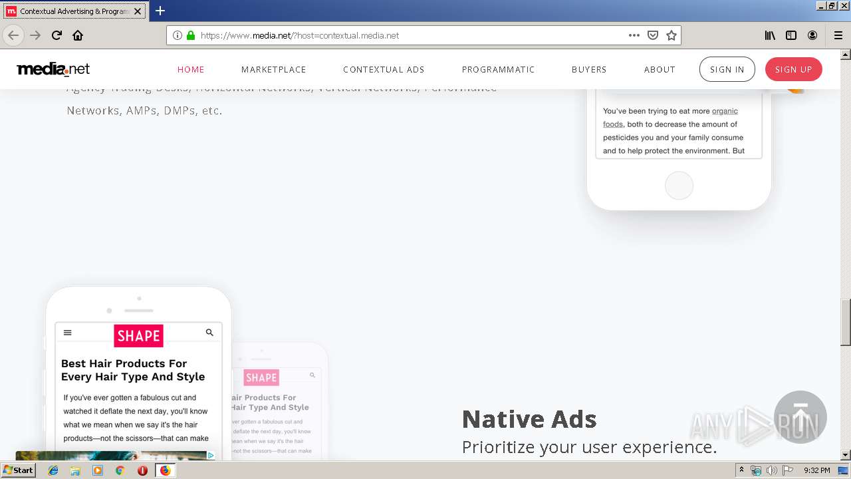Click the Action Center flag tray icon

(x=788, y=470)
